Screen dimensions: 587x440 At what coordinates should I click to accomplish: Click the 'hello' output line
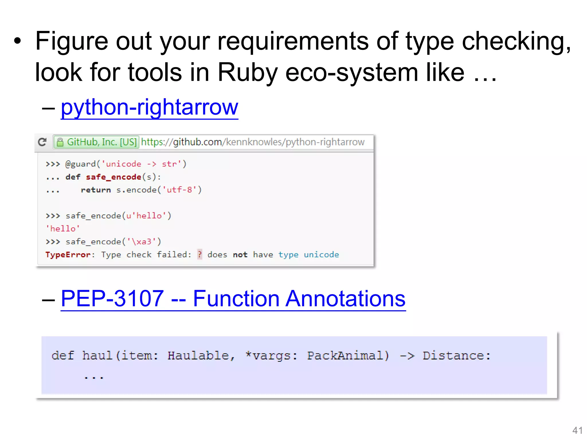click(63, 229)
